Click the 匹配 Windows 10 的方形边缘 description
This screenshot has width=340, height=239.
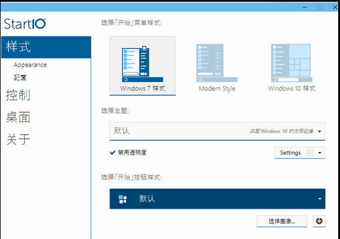pos(281,131)
